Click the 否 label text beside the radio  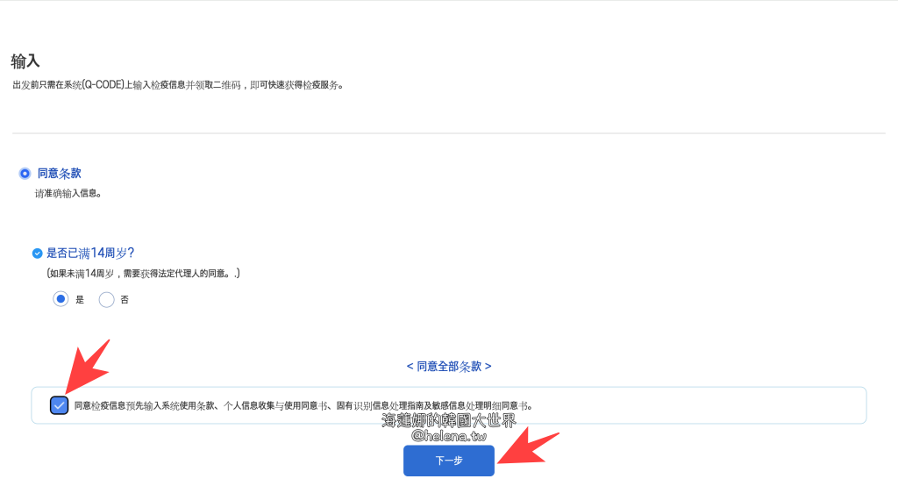tap(125, 300)
